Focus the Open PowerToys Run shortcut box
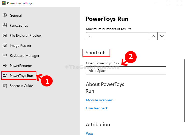Screen dimensions: 185x135 pos(126,70)
